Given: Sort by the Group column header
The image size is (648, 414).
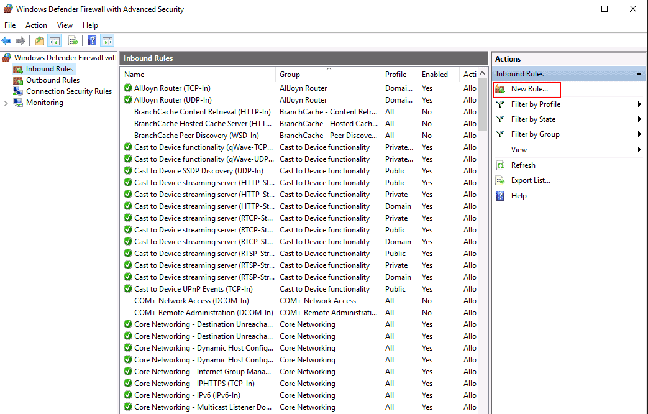Looking at the screenshot, I should coord(328,75).
